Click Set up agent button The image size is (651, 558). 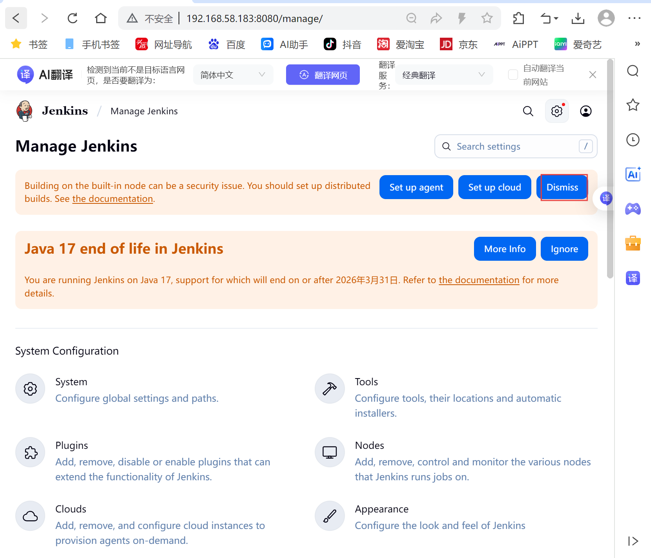(x=416, y=187)
